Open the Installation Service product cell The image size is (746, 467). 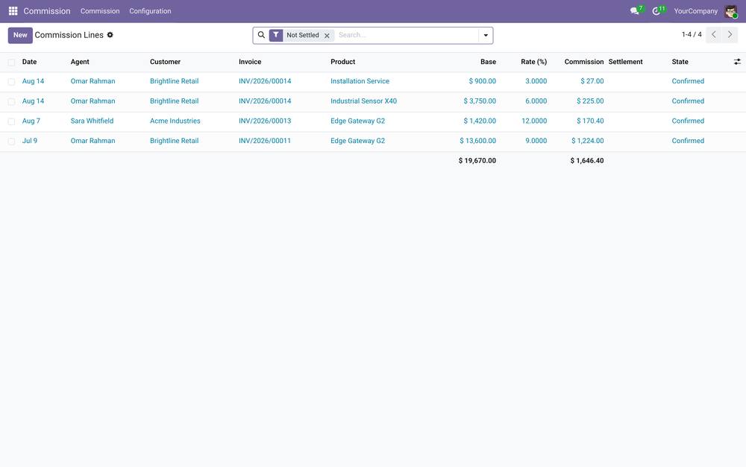click(360, 81)
